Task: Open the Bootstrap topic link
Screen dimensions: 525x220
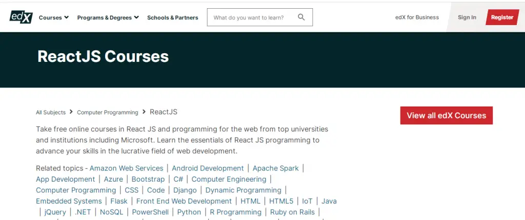Action: click(x=148, y=179)
